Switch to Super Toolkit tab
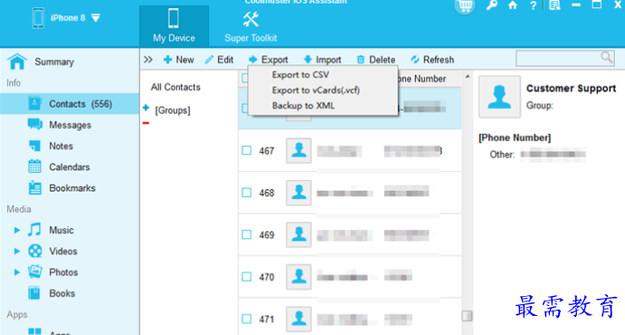 [251, 26]
